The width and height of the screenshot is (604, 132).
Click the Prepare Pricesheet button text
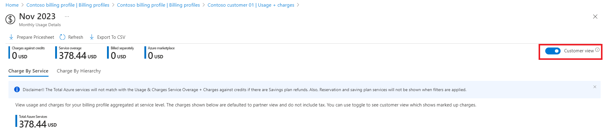point(36,37)
